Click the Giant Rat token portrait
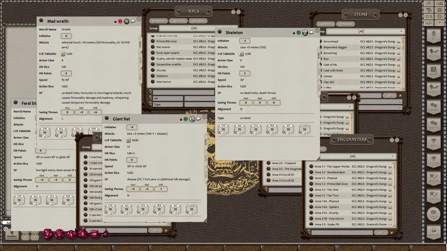447x251 pixels. point(192,119)
